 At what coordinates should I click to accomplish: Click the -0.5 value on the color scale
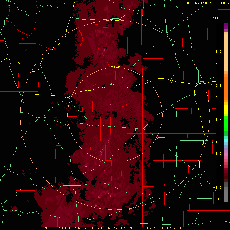[217, 176]
